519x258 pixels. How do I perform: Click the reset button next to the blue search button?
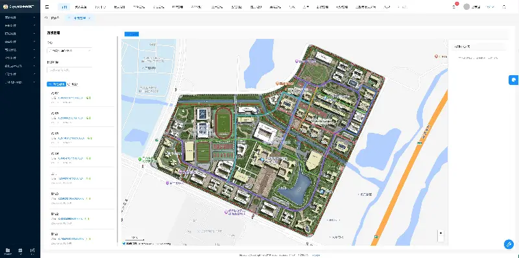pyautogui.click(x=73, y=84)
